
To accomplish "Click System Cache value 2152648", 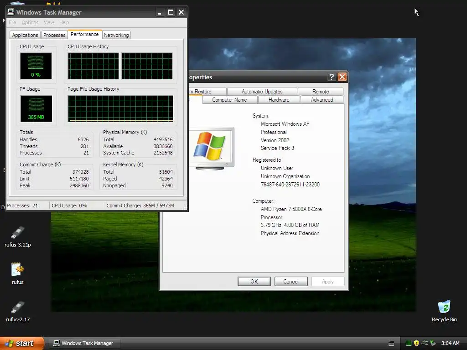I will pyautogui.click(x=163, y=153).
